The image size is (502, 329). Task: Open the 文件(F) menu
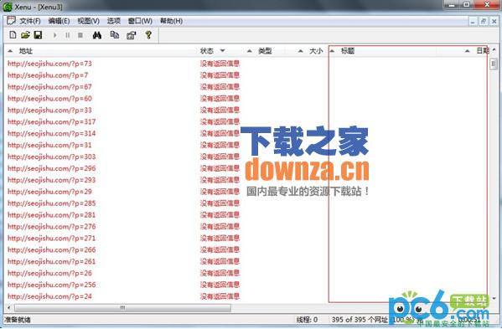(30, 21)
